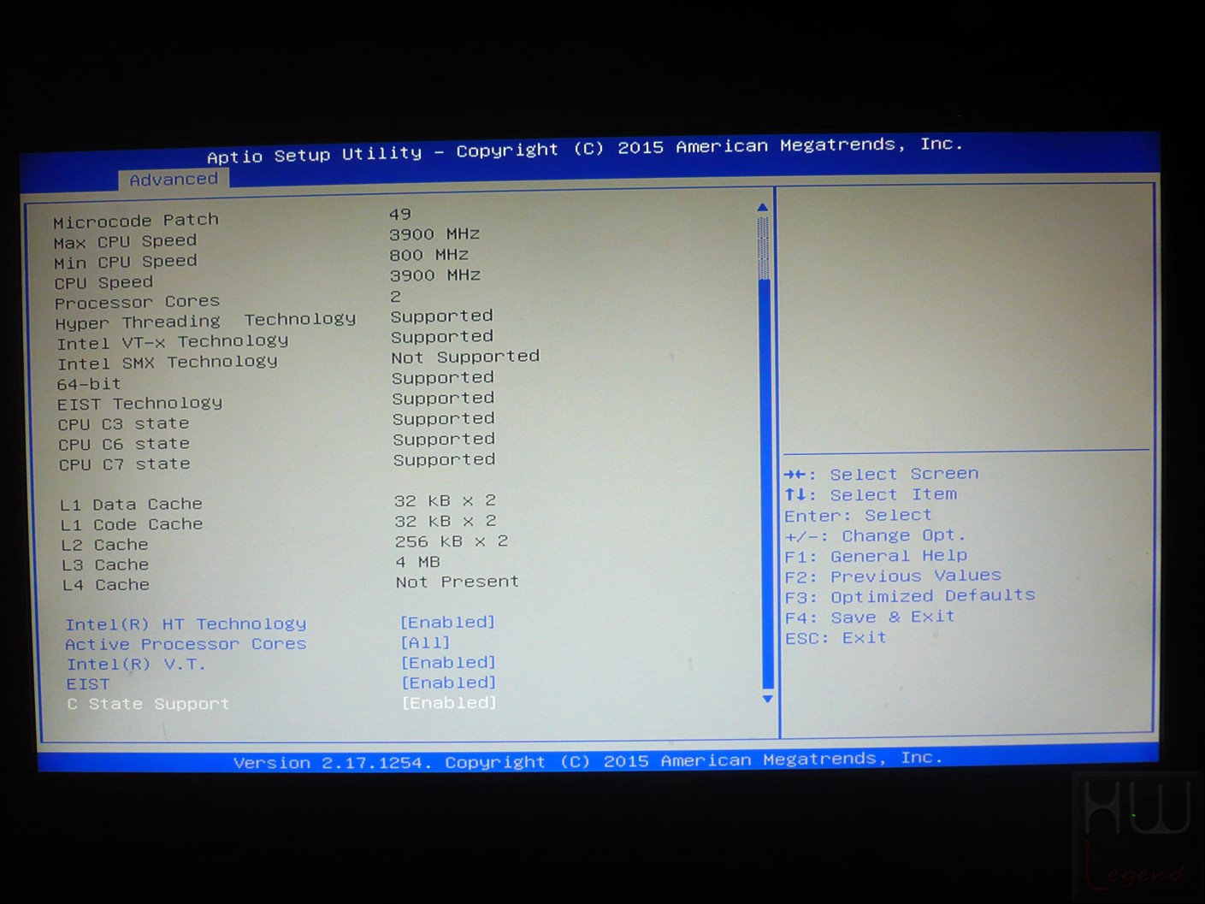The image size is (1205, 904).
Task: Select Active Processor Cores setting label
Action: (x=186, y=644)
